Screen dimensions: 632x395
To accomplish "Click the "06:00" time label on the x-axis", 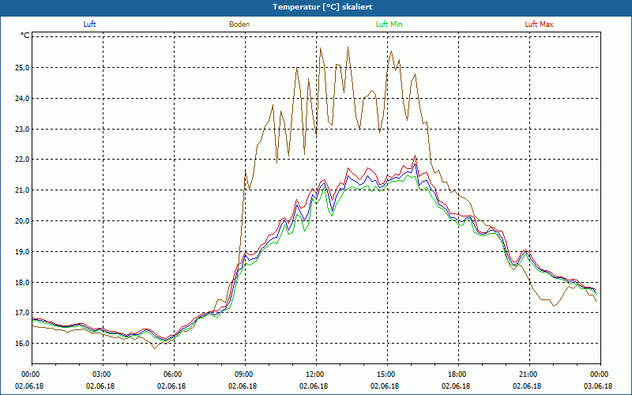I will coord(174,374).
